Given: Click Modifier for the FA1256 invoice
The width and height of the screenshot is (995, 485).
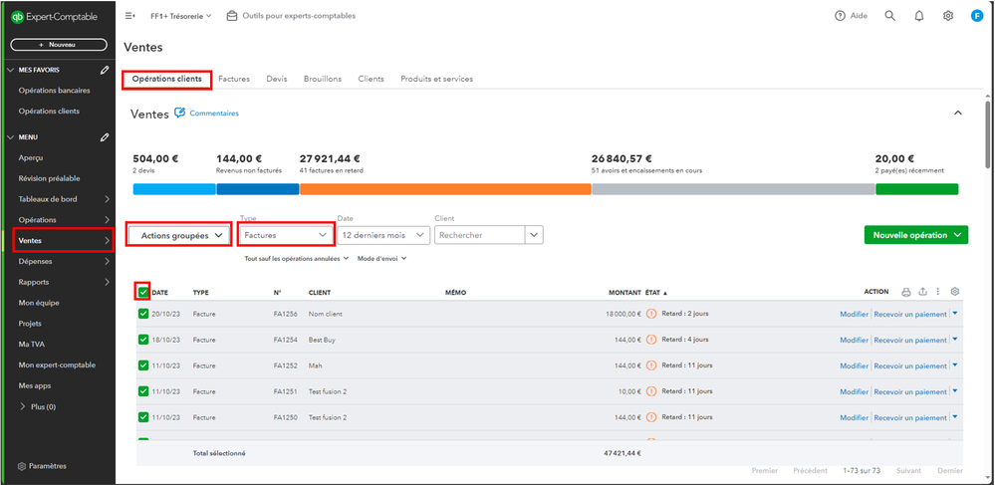Looking at the screenshot, I should (x=855, y=314).
